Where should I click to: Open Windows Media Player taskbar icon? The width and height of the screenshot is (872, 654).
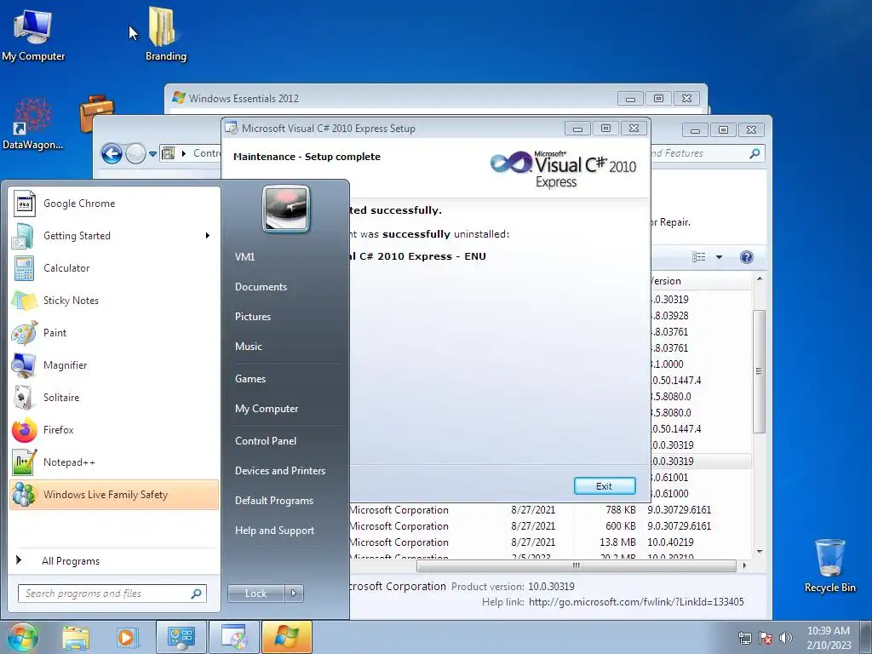126,637
